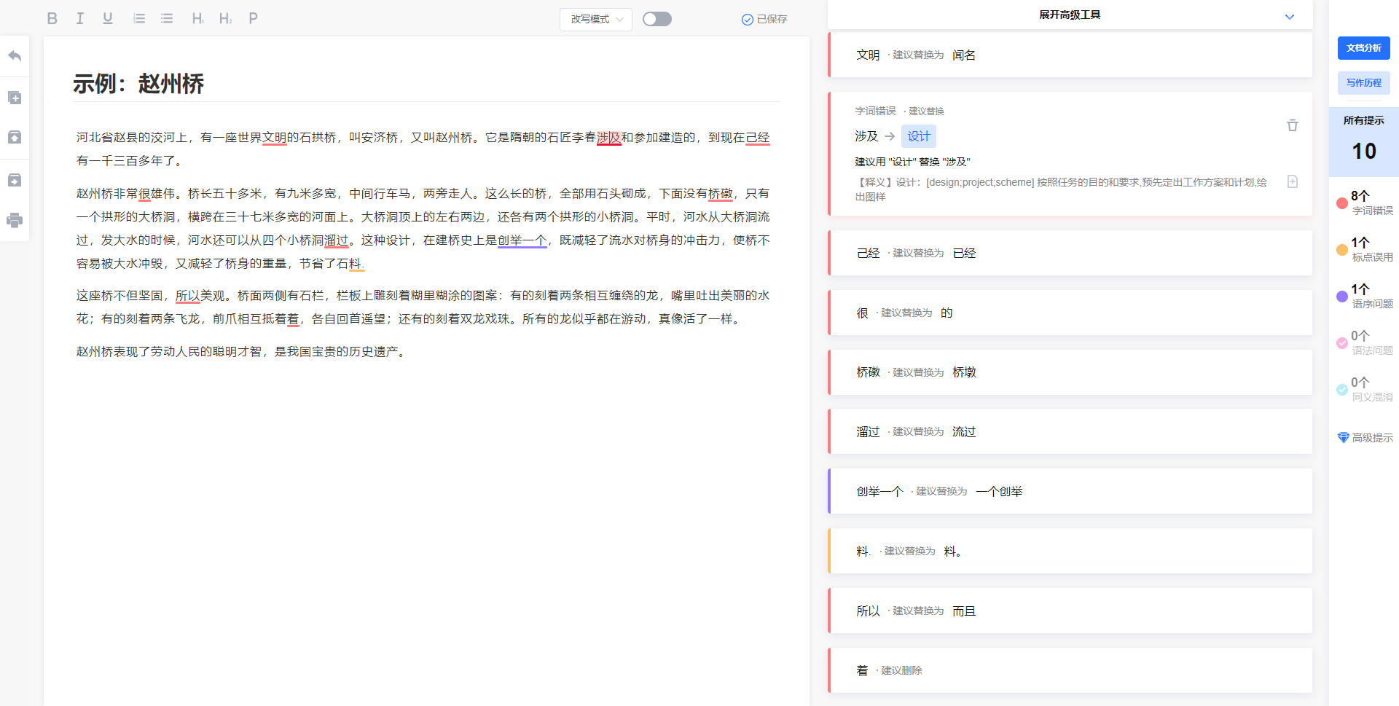
Task: Delete the 涉及 suggestion via trash icon
Action: (1293, 125)
